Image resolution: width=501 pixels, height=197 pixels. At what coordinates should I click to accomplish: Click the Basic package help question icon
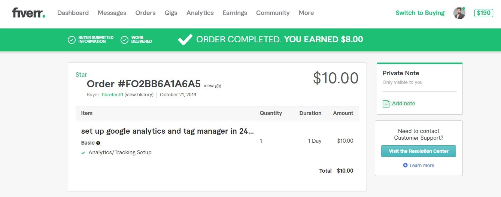click(98, 143)
